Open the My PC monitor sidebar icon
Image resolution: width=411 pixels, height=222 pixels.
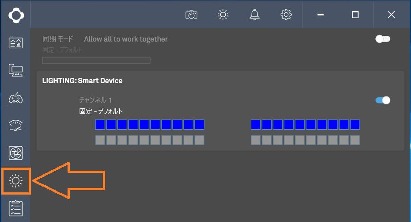pyautogui.click(x=16, y=70)
